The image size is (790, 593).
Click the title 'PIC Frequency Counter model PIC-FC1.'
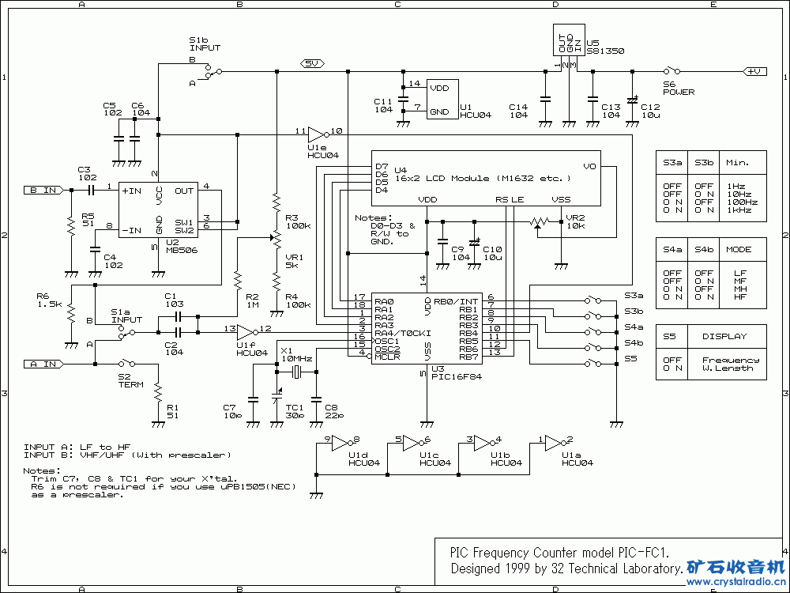point(560,553)
